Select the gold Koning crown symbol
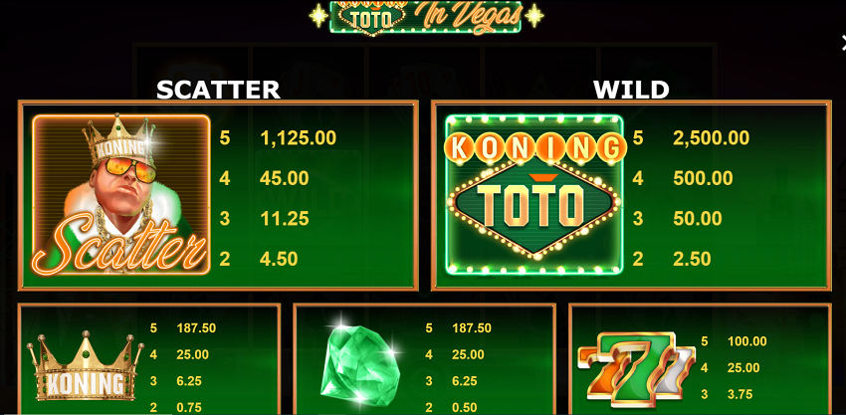 86,367
